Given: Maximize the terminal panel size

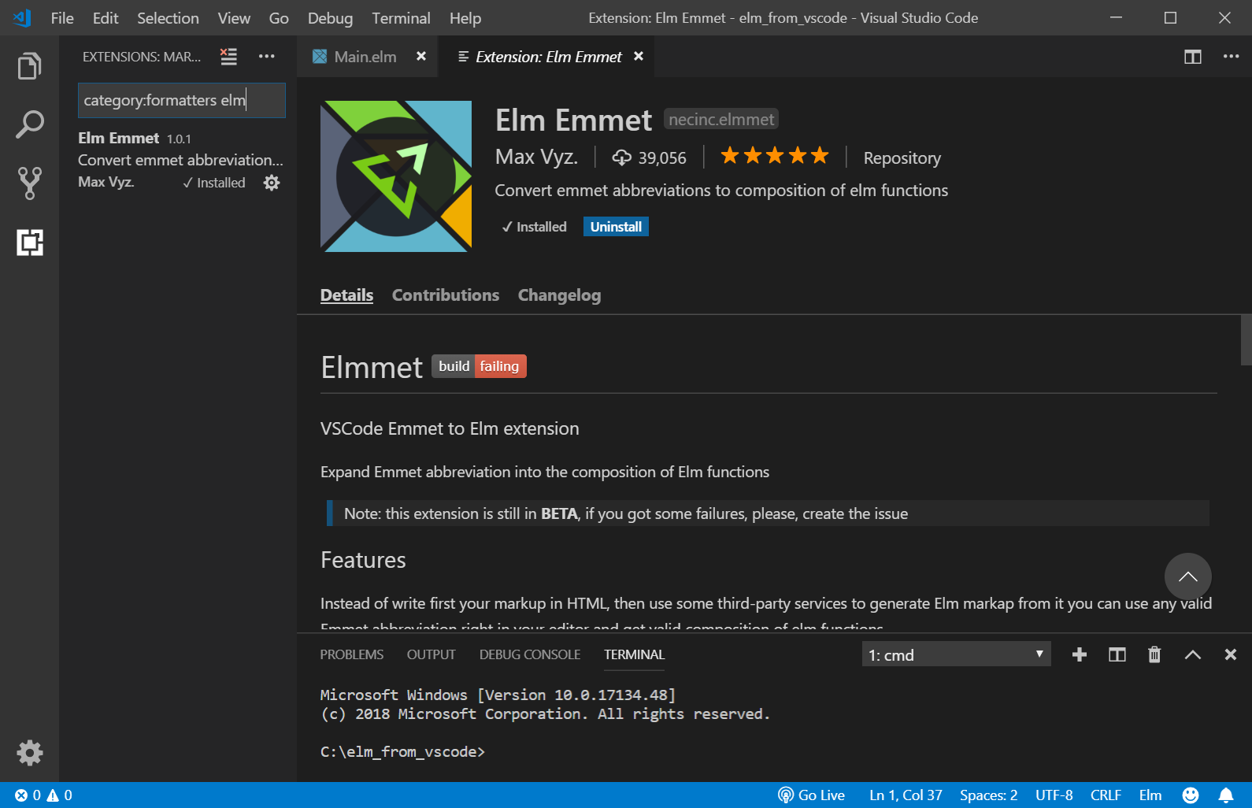Looking at the screenshot, I should click(x=1192, y=654).
